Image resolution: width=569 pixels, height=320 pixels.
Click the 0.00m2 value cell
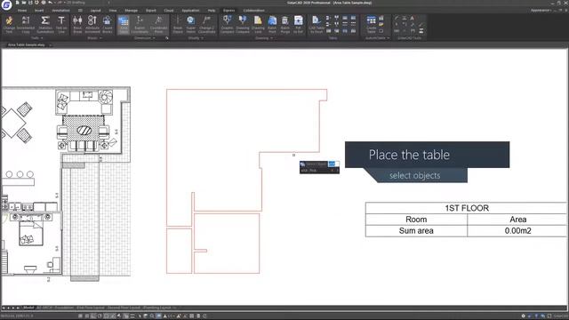[517, 231]
